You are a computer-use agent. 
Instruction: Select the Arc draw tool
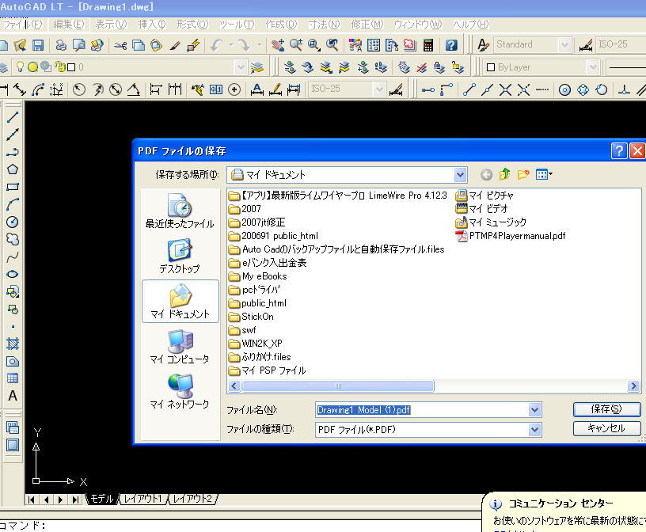(x=13, y=204)
